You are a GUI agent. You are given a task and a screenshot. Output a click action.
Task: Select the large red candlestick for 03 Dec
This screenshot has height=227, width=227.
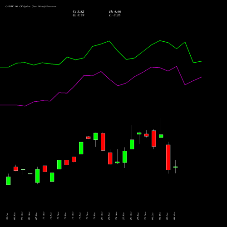click(168, 158)
